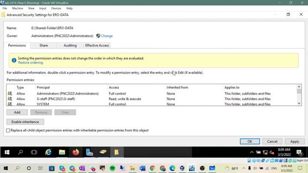Sort entries by the Type column header
Viewport: 308px width, 173px height.
pos(20,87)
